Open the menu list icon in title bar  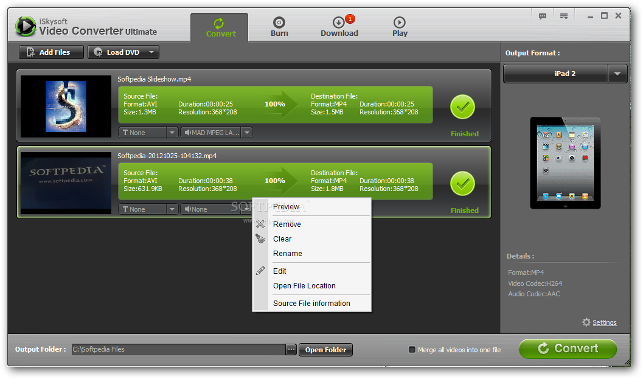(564, 16)
